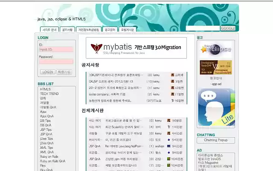Open the DB Tips board link
Viewport: 273px width, 171px height.
(45, 121)
